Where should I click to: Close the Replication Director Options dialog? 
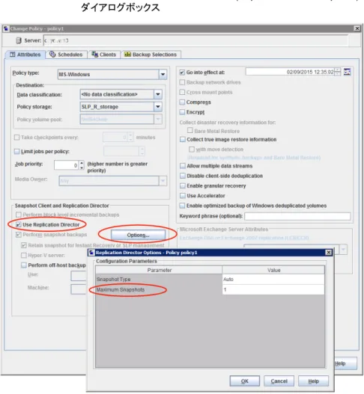[329, 252]
